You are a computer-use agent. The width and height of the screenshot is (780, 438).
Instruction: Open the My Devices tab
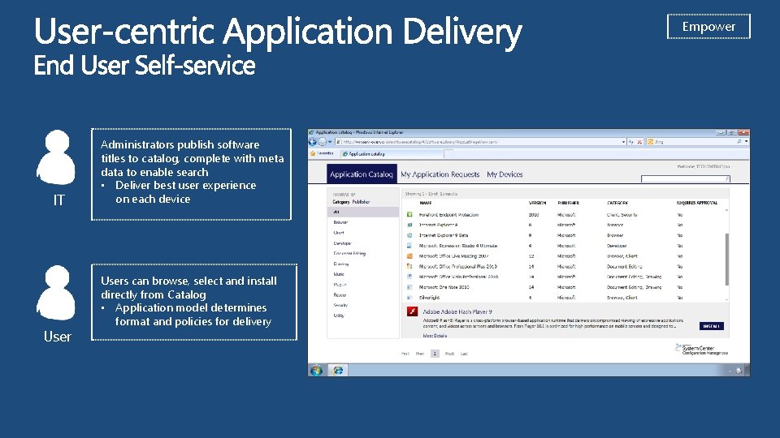(505, 174)
